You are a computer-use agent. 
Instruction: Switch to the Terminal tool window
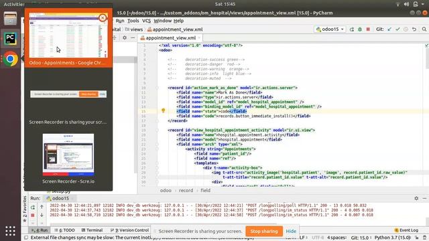pyautogui.click(x=93, y=230)
